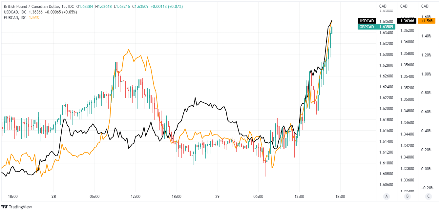The height and width of the screenshot is (211, 440).
Task: Select the scale B button
Action: click(407, 197)
